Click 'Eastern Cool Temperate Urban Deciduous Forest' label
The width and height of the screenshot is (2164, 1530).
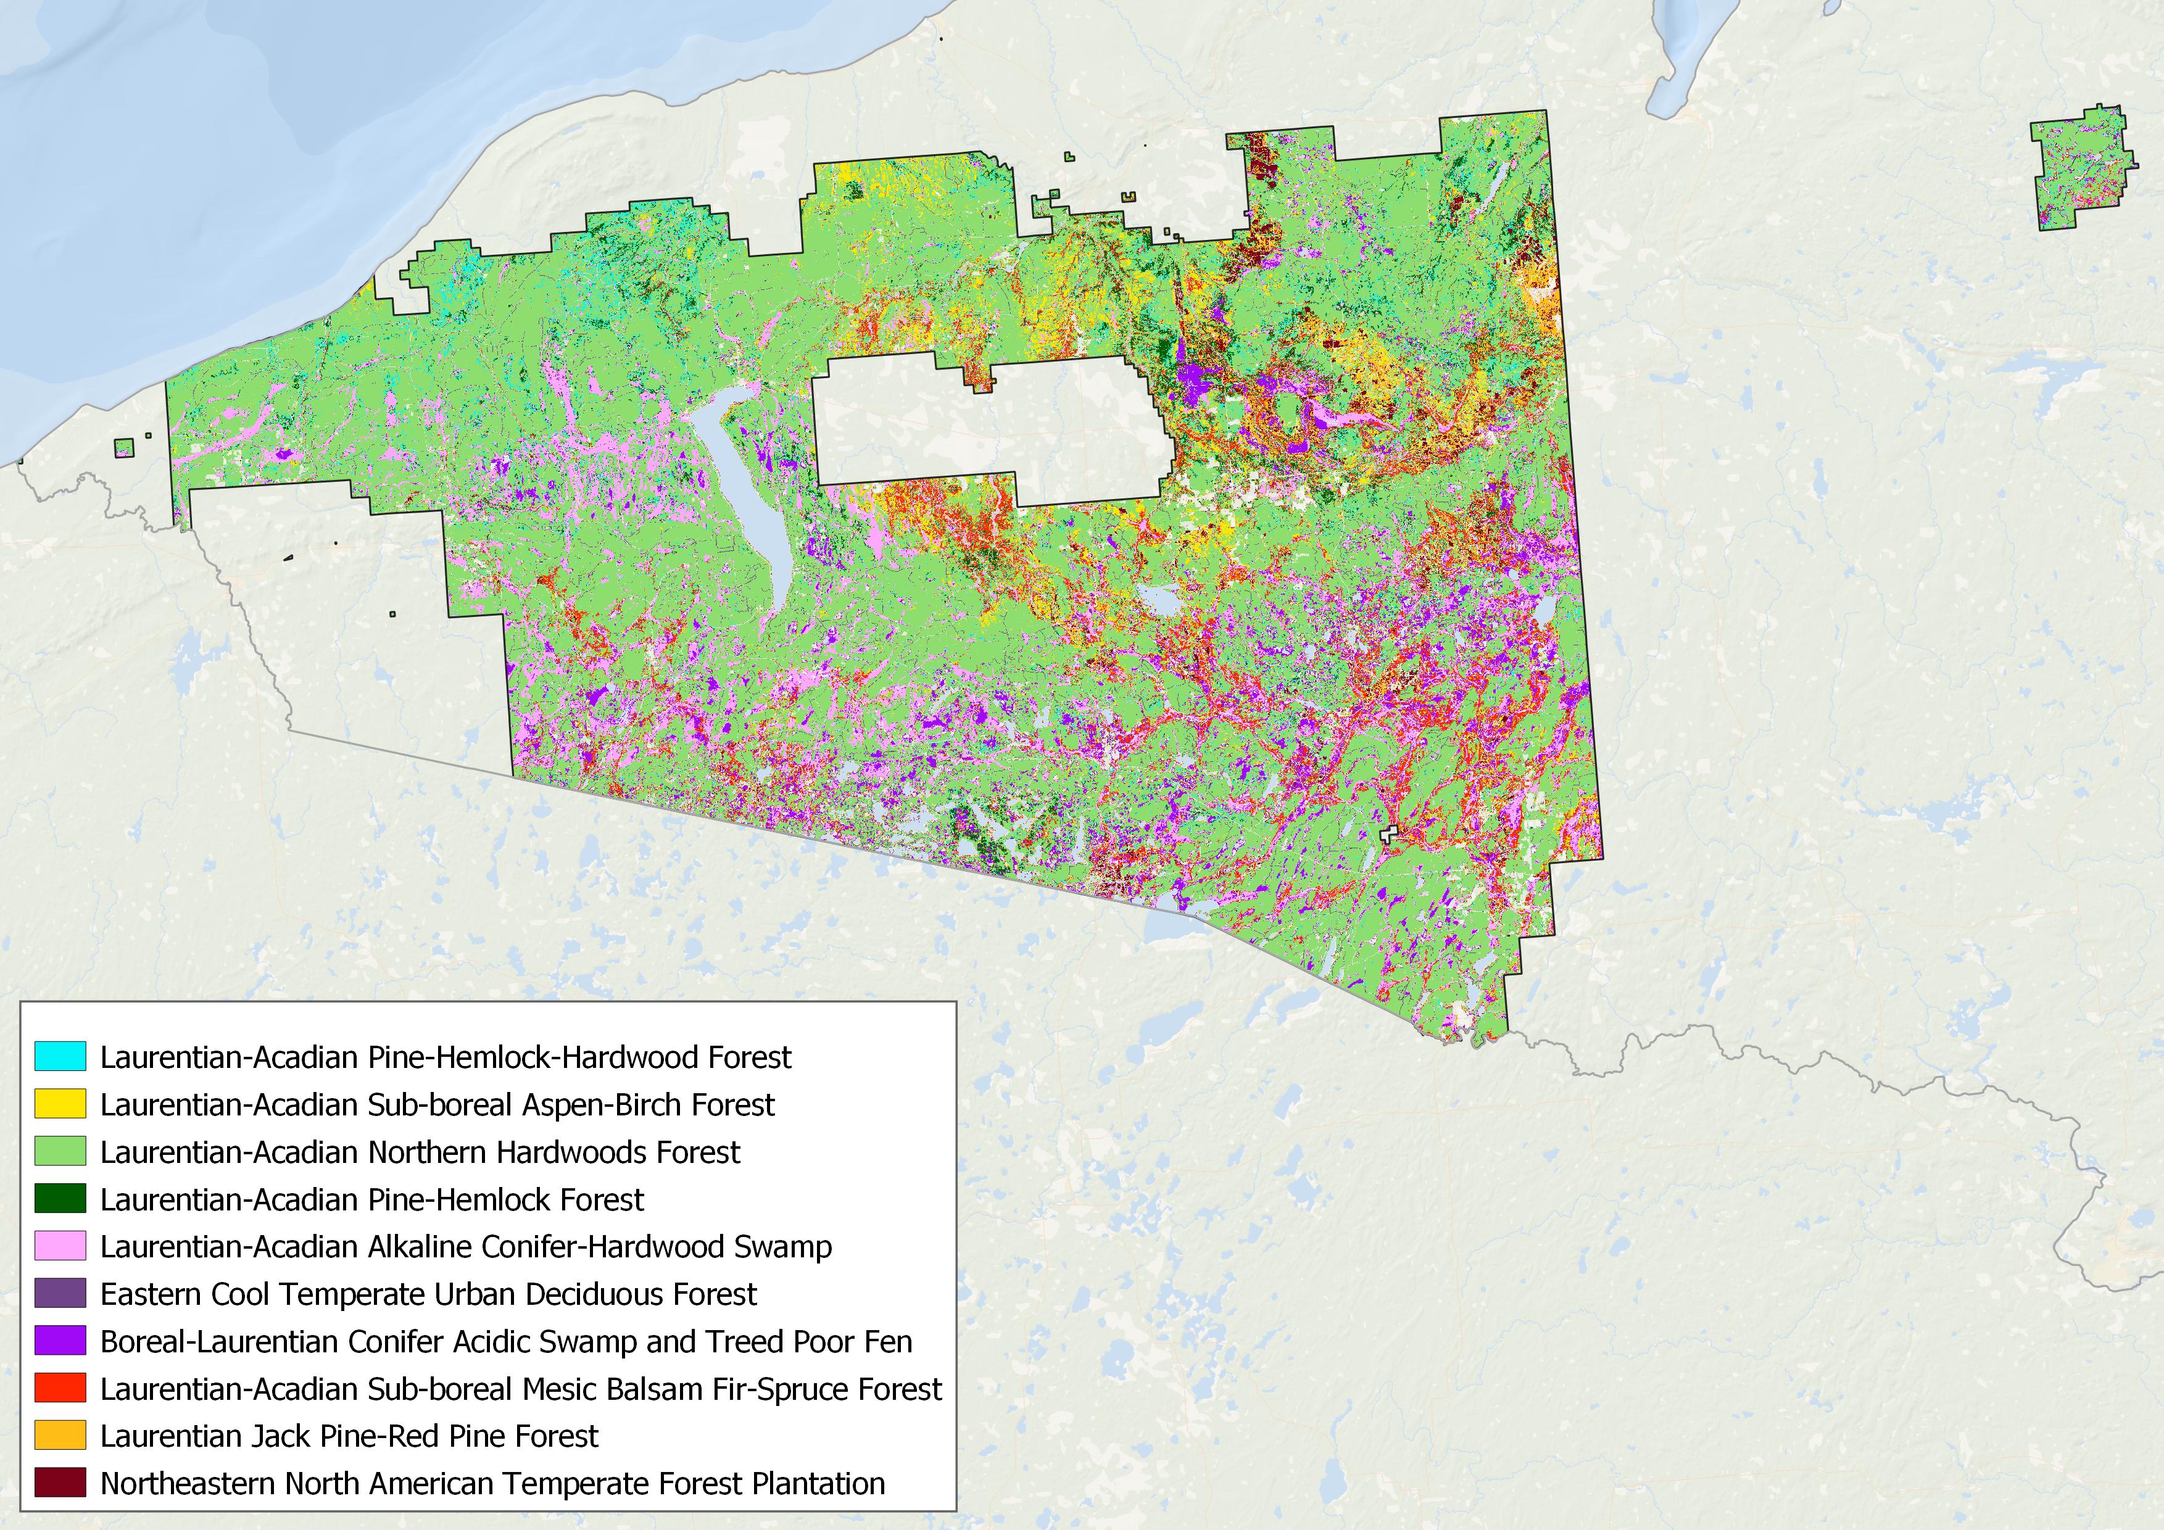pyautogui.click(x=429, y=1294)
